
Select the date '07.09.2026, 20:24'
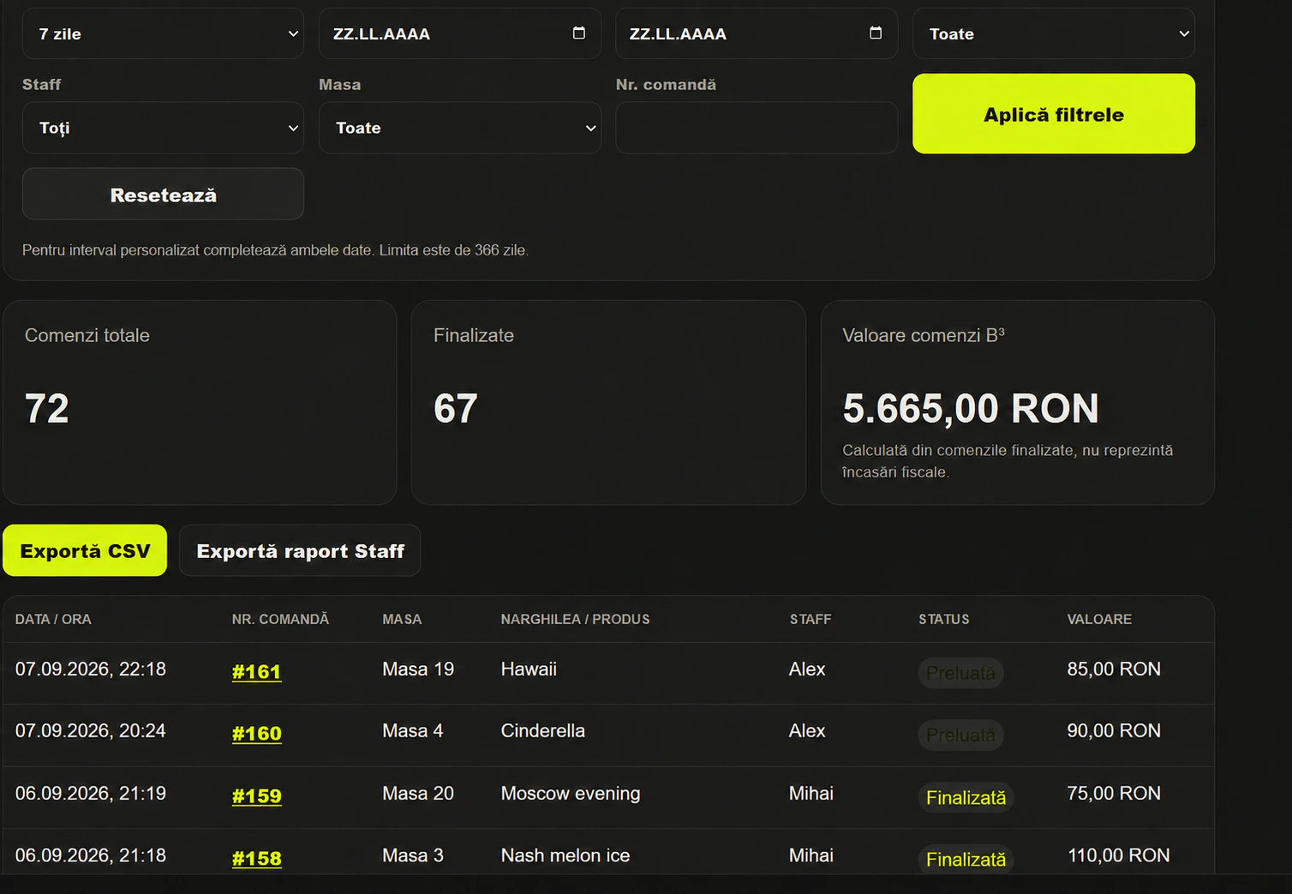coord(91,731)
